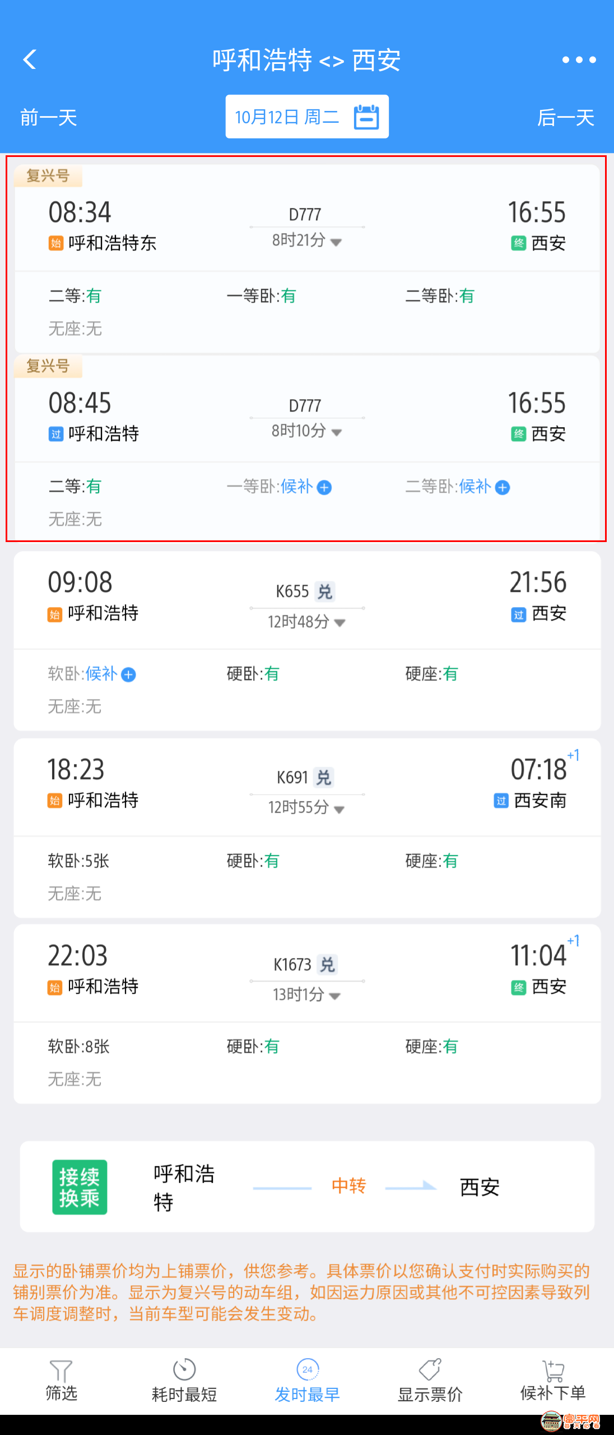Viewport: 614px width, 1435px height.
Task: Open the three-dot more options menu
Action: point(579,59)
